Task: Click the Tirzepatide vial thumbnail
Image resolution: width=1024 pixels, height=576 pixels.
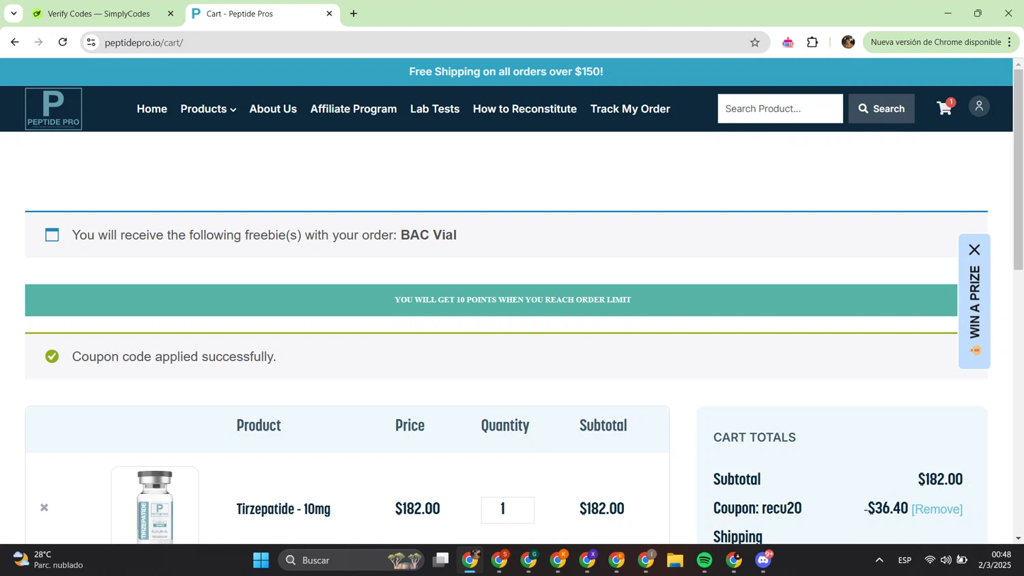Action: pos(155,506)
